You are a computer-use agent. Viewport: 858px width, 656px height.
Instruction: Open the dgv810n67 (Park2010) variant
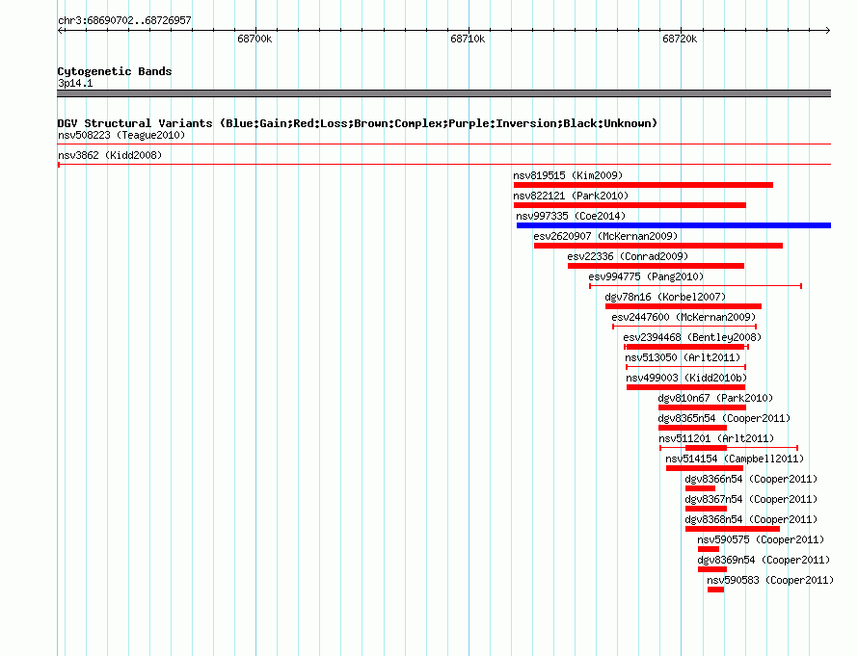(x=702, y=407)
